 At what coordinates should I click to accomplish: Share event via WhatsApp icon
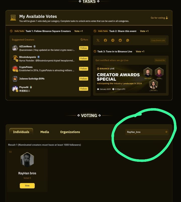(127, 40)
